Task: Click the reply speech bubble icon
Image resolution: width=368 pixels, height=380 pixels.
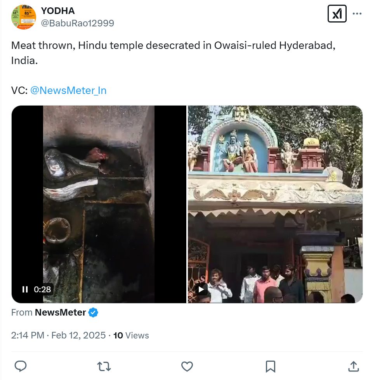Action: coord(21,366)
